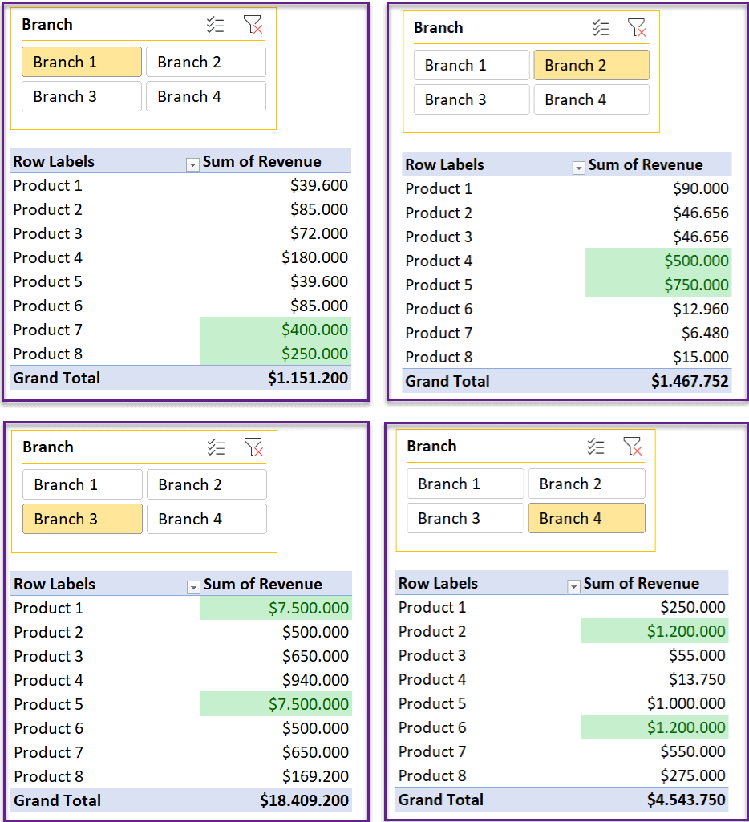Clear filter in bottom-left Branch slicer
749x822 pixels.
click(253, 447)
